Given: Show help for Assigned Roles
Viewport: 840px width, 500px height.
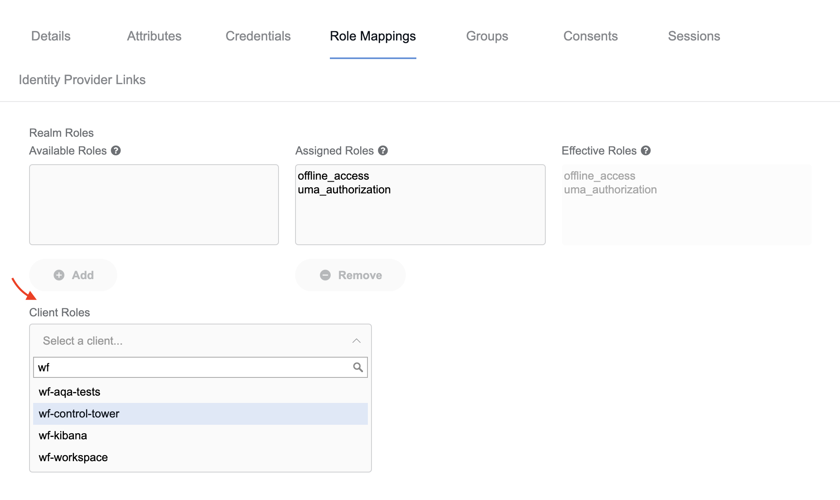Looking at the screenshot, I should tap(383, 150).
